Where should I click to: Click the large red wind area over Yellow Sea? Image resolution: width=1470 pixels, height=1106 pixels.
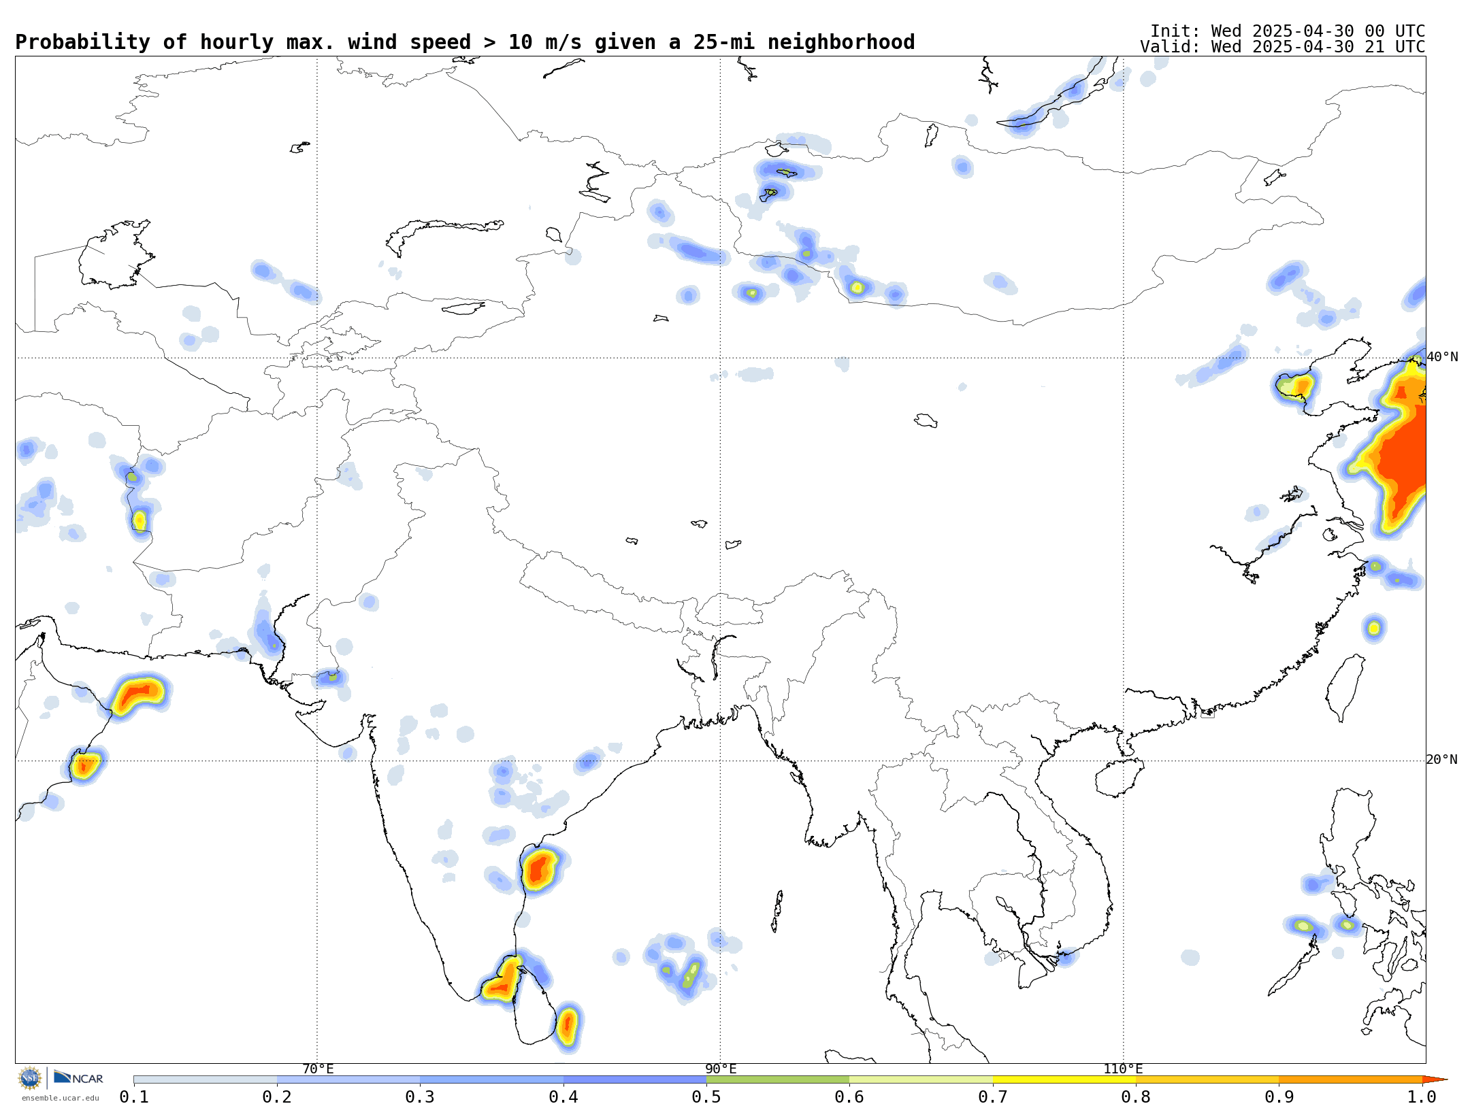point(1402,452)
